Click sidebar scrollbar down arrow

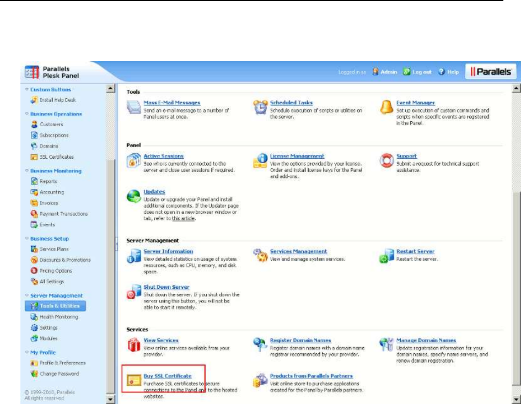110,399
